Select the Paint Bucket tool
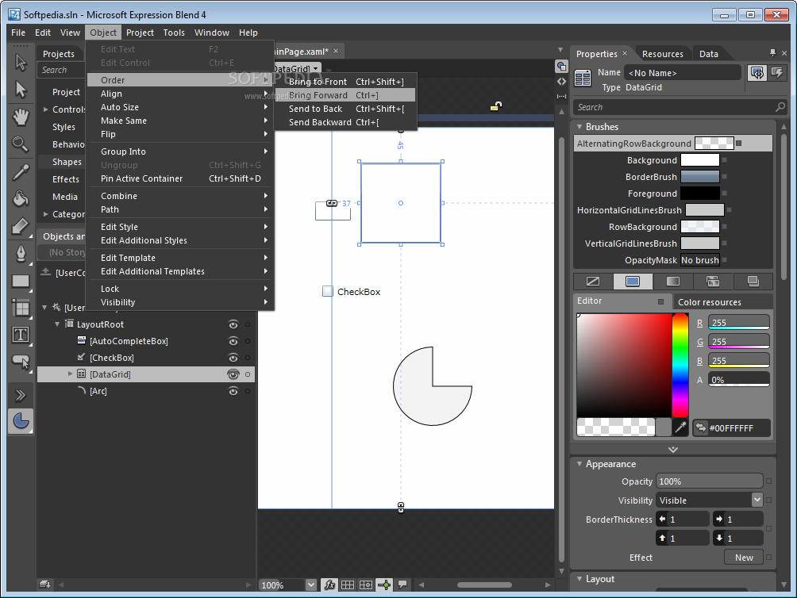 click(21, 198)
